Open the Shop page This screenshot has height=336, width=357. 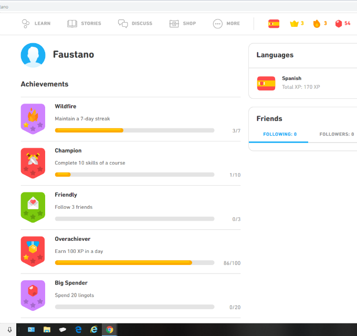pyautogui.click(x=183, y=24)
